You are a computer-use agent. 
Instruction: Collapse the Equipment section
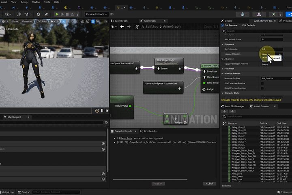coord(223,44)
